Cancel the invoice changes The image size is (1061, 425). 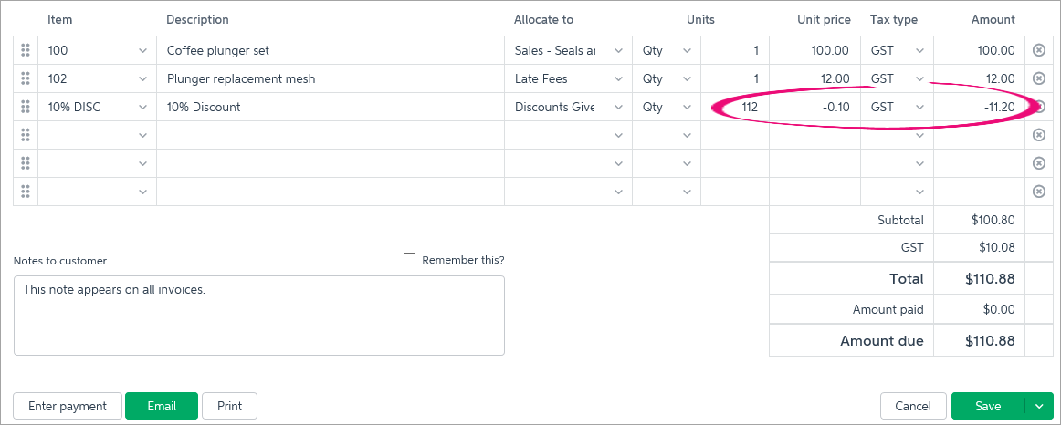point(913,406)
